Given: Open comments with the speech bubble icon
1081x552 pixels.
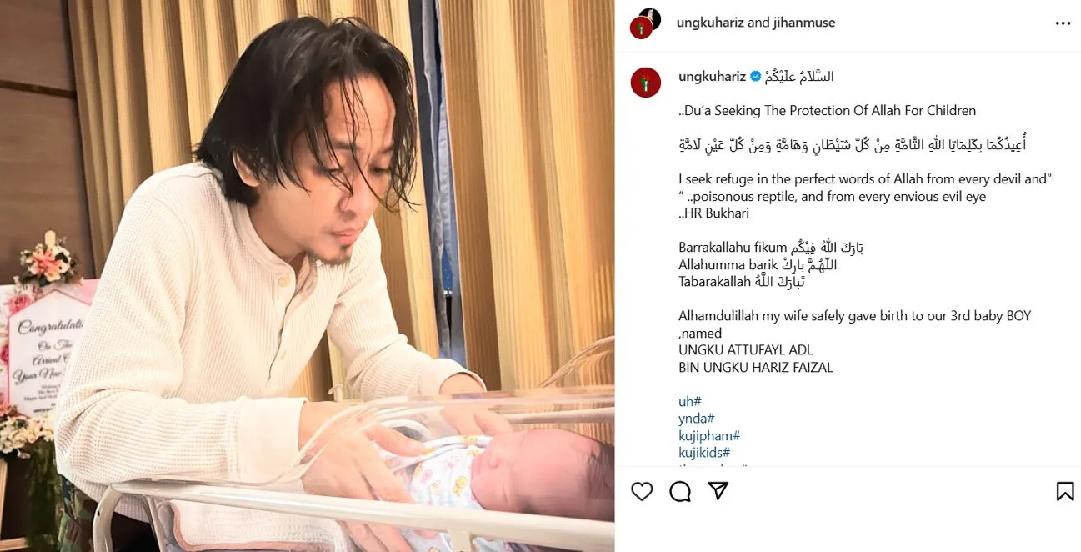Looking at the screenshot, I should click(680, 492).
